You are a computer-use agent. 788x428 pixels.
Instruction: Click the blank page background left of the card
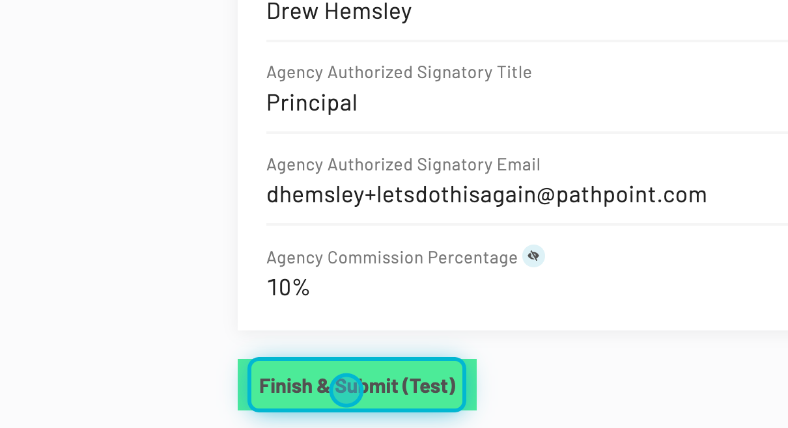click(117, 195)
